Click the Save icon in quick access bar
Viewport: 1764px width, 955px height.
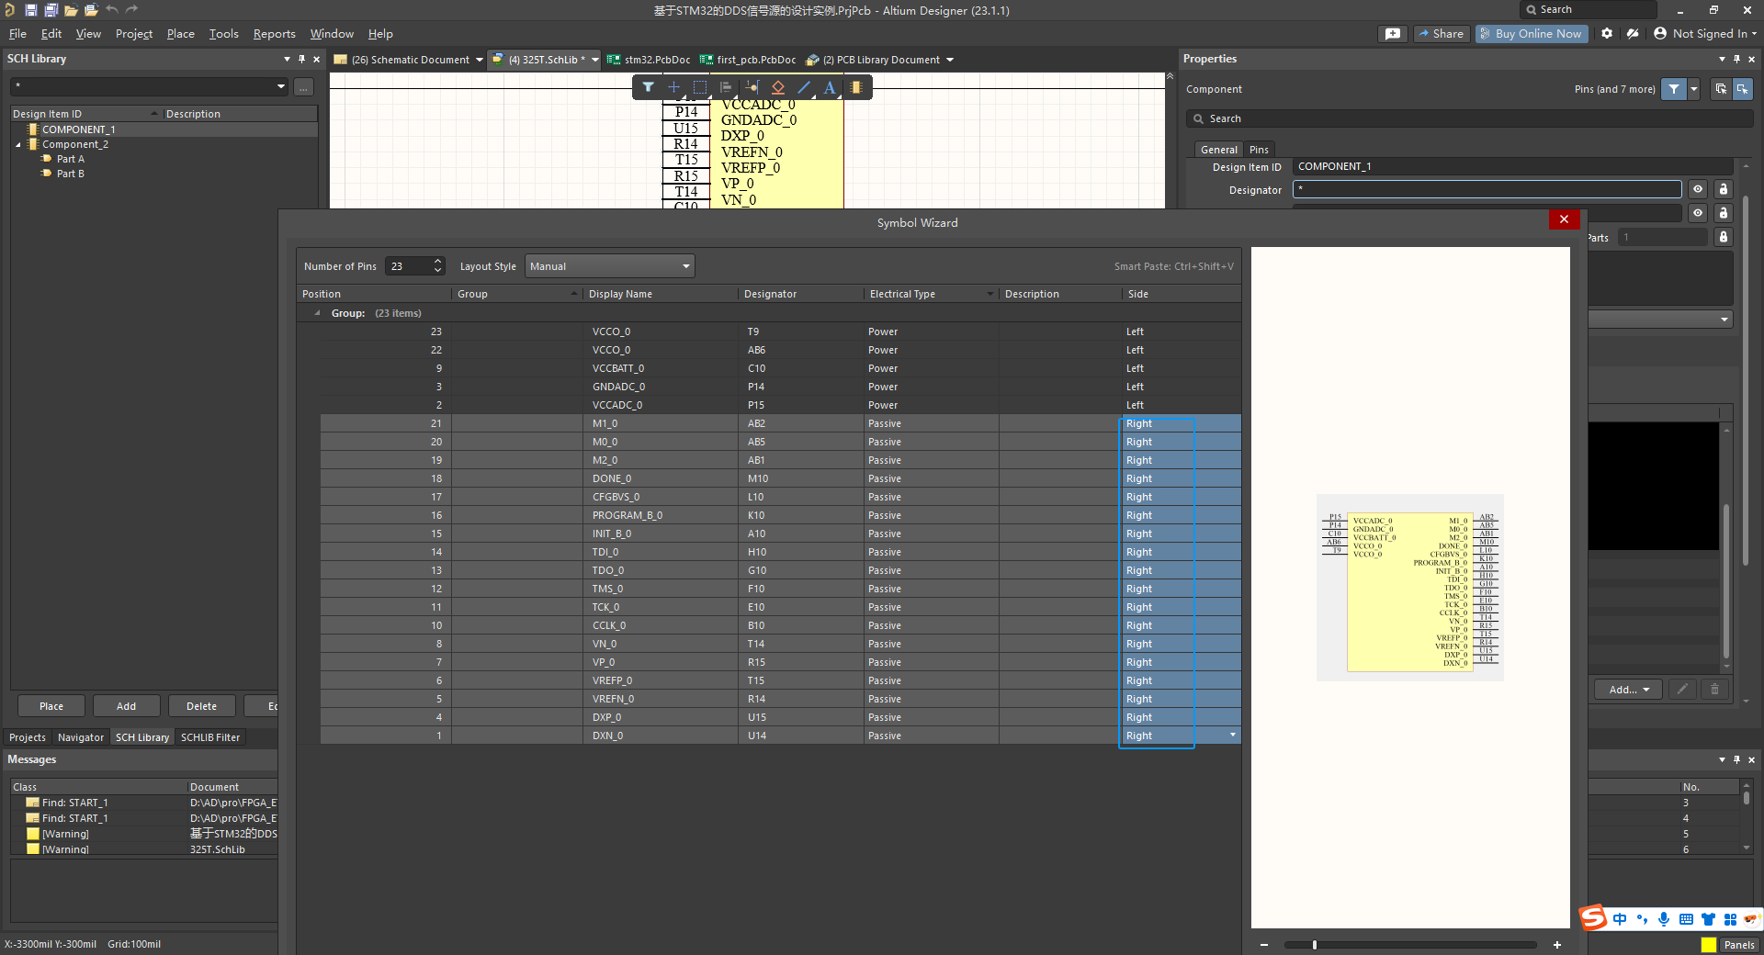[30, 10]
